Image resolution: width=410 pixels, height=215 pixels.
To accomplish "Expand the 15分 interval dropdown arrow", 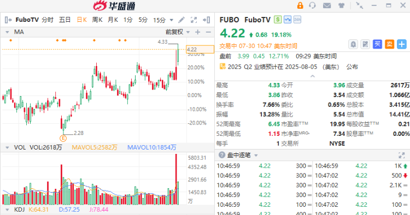I will pyautogui.click(x=172, y=20).
